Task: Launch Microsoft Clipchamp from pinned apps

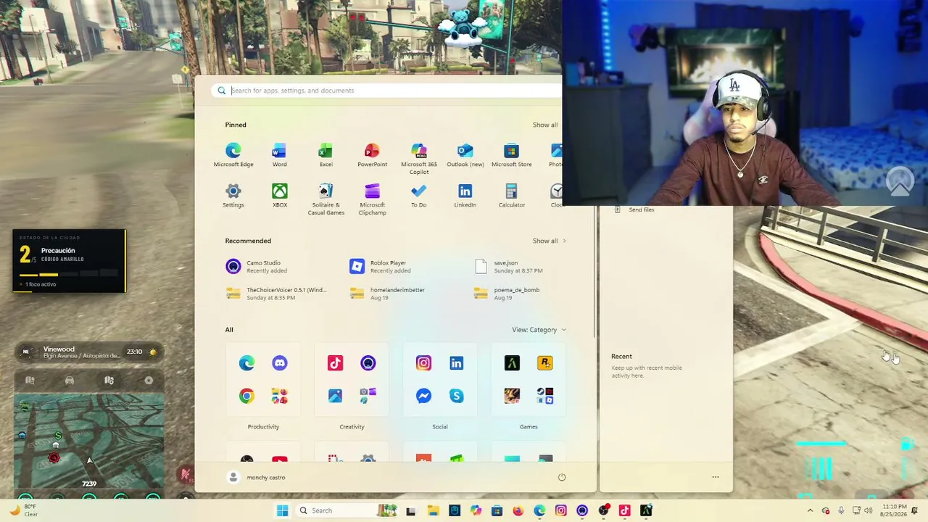Action: tap(372, 199)
